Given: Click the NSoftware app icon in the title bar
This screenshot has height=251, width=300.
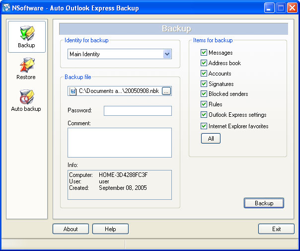Looking at the screenshot, I should 6,8.
